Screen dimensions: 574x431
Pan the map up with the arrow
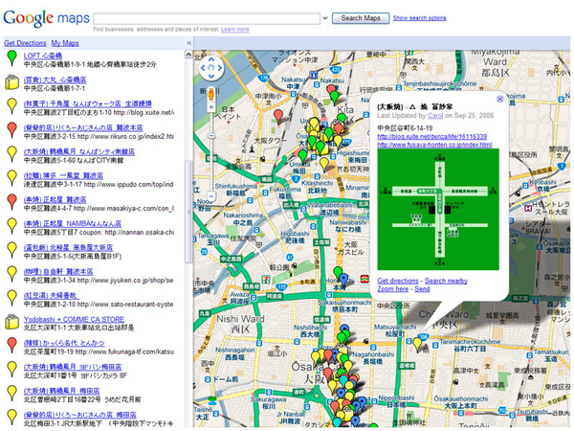[211, 59]
